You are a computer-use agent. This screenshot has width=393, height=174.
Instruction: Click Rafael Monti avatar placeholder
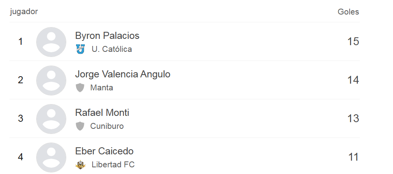point(51,119)
